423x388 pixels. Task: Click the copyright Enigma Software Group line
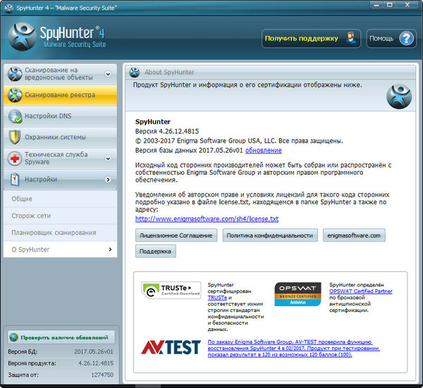pos(239,141)
